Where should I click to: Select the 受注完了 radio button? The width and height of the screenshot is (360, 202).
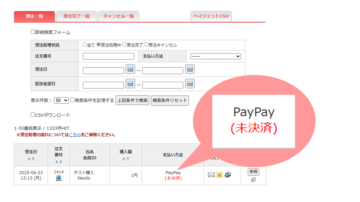(124, 45)
